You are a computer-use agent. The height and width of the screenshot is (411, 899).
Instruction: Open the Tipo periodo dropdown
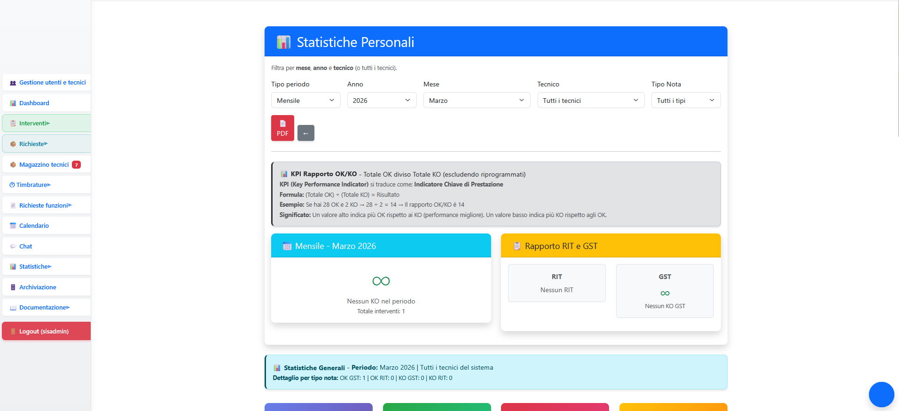306,100
